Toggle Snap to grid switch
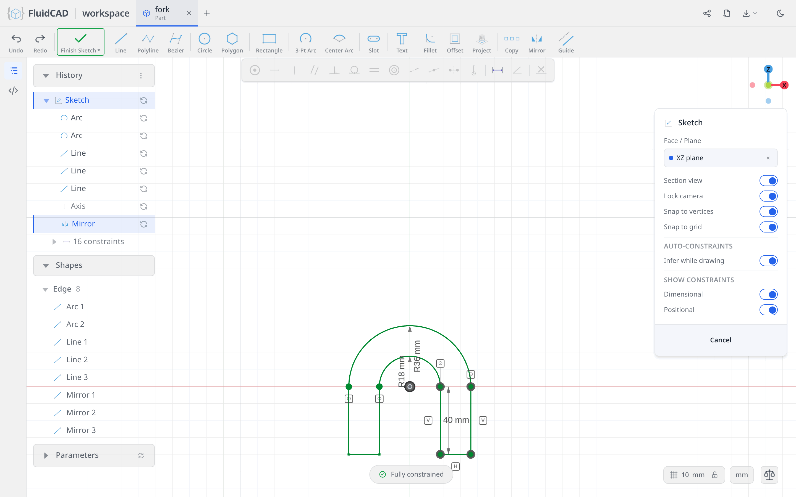This screenshot has height=497, width=796. coord(768,227)
